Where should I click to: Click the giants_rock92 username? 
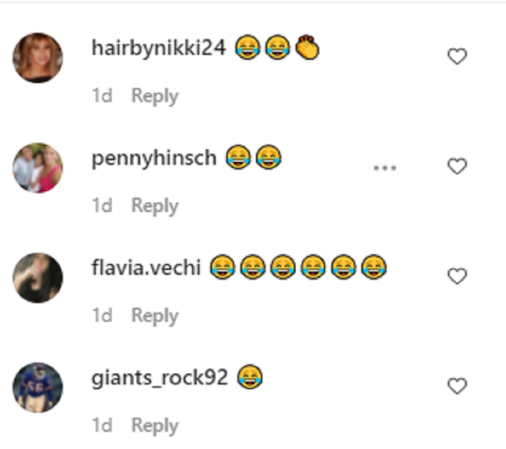click(159, 377)
